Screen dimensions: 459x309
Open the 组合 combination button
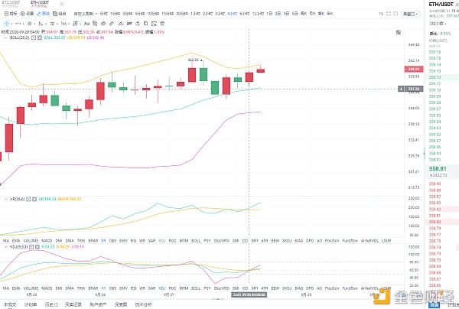point(60,14)
